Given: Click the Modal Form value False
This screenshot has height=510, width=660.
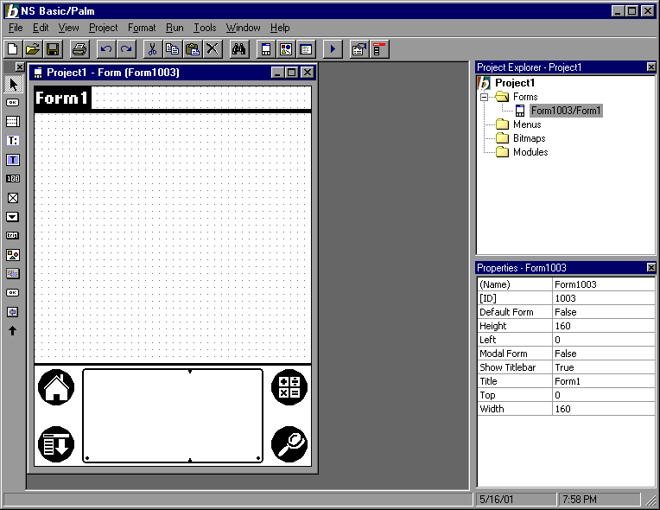Looking at the screenshot, I should (604, 354).
